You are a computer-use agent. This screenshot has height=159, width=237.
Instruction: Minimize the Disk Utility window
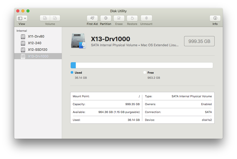click(23, 11)
